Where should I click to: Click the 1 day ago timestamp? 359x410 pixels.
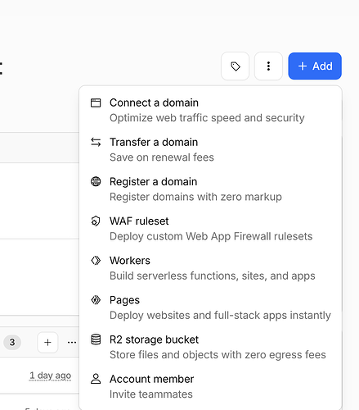click(51, 376)
